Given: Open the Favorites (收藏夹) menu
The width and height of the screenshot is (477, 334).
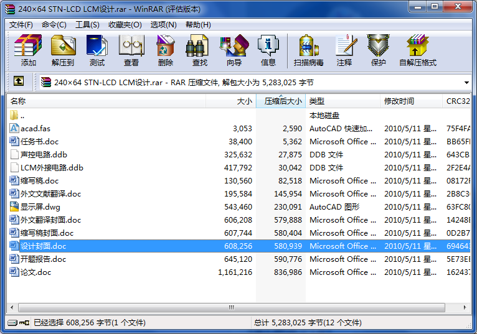Looking at the screenshot, I should [x=125, y=25].
